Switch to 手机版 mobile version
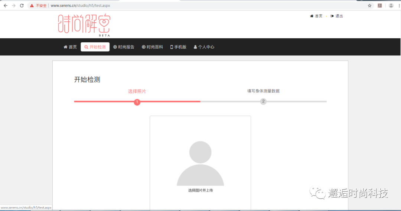This screenshot has height=211, width=401. [x=178, y=47]
